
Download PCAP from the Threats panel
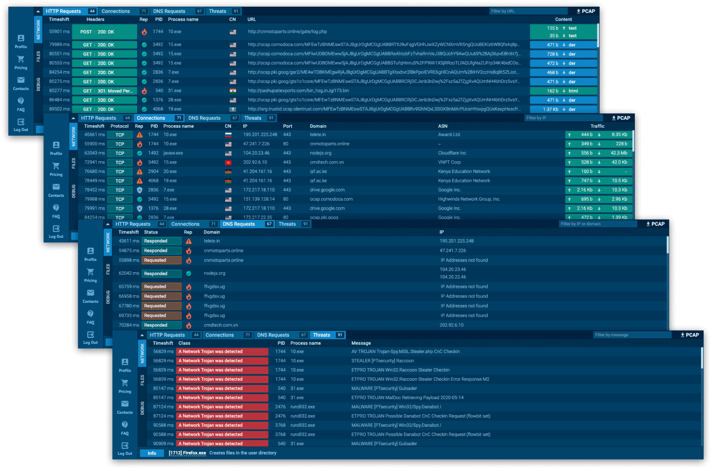point(690,335)
